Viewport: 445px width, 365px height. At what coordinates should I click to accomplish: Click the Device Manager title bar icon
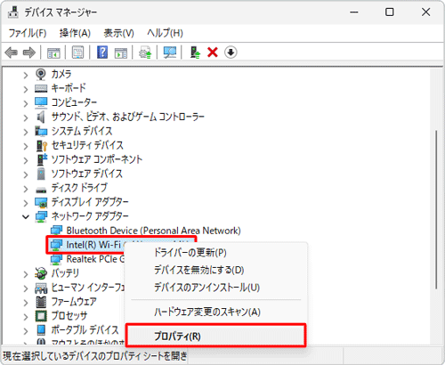pyautogui.click(x=12, y=12)
